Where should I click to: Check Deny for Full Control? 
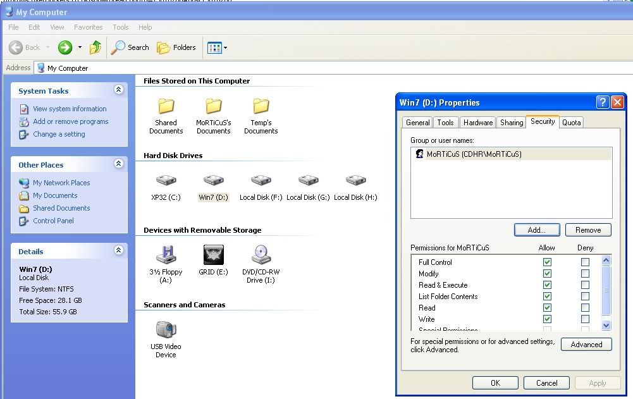tap(585, 262)
